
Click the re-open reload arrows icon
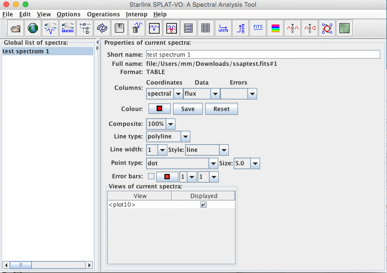pyautogui.click(x=102, y=28)
